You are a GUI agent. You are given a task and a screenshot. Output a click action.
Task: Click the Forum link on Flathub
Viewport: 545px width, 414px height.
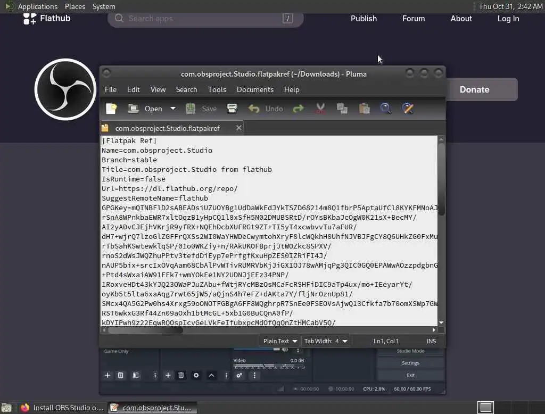click(x=413, y=19)
